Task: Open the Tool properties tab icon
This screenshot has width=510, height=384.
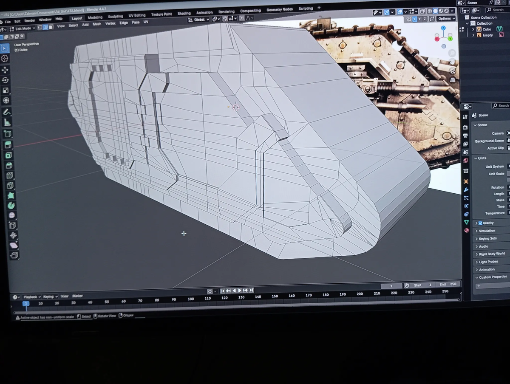Action: pos(465,117)
